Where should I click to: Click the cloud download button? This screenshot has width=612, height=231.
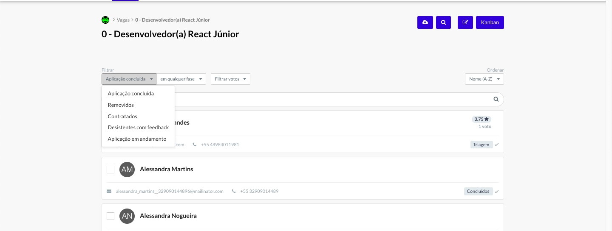click(425, 22)
